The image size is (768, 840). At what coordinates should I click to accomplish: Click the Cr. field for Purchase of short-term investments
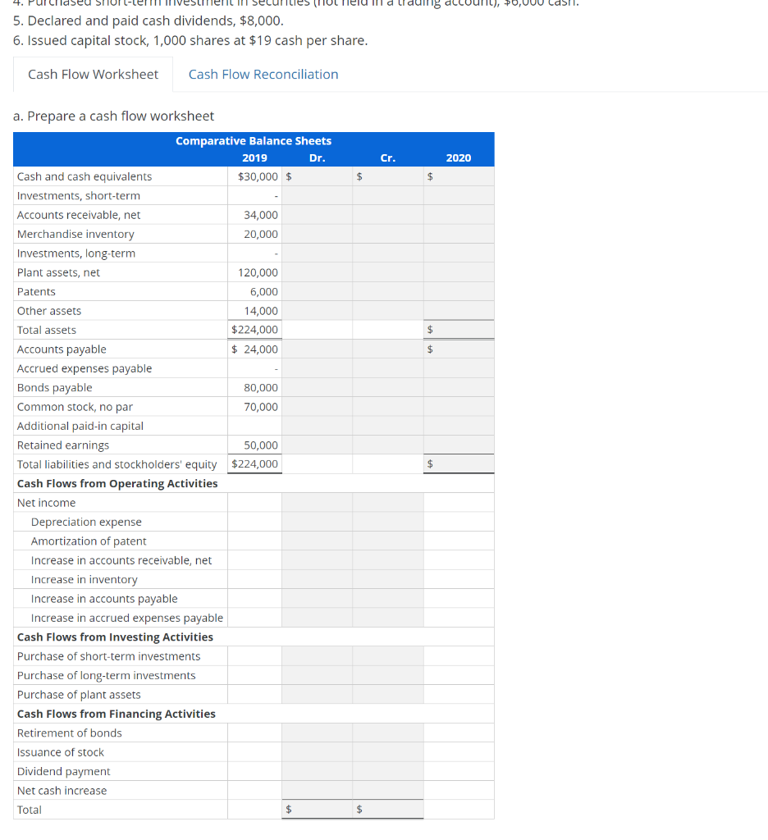388,656
